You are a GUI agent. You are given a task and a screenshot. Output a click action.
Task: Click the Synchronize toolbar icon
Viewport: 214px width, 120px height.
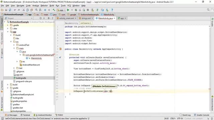tap(10, 10)
